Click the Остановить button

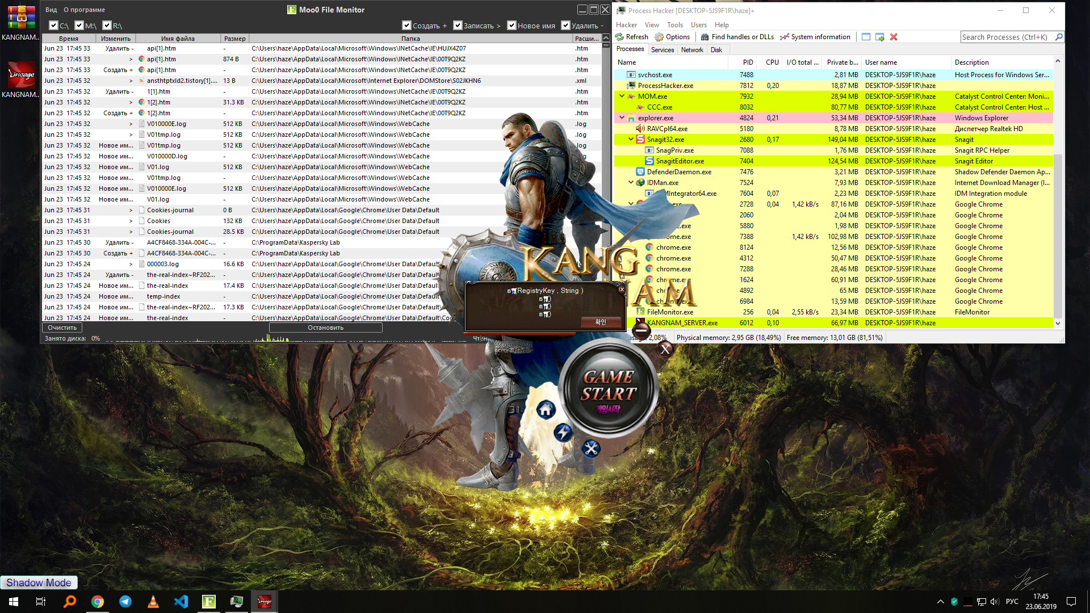[325, 328]
